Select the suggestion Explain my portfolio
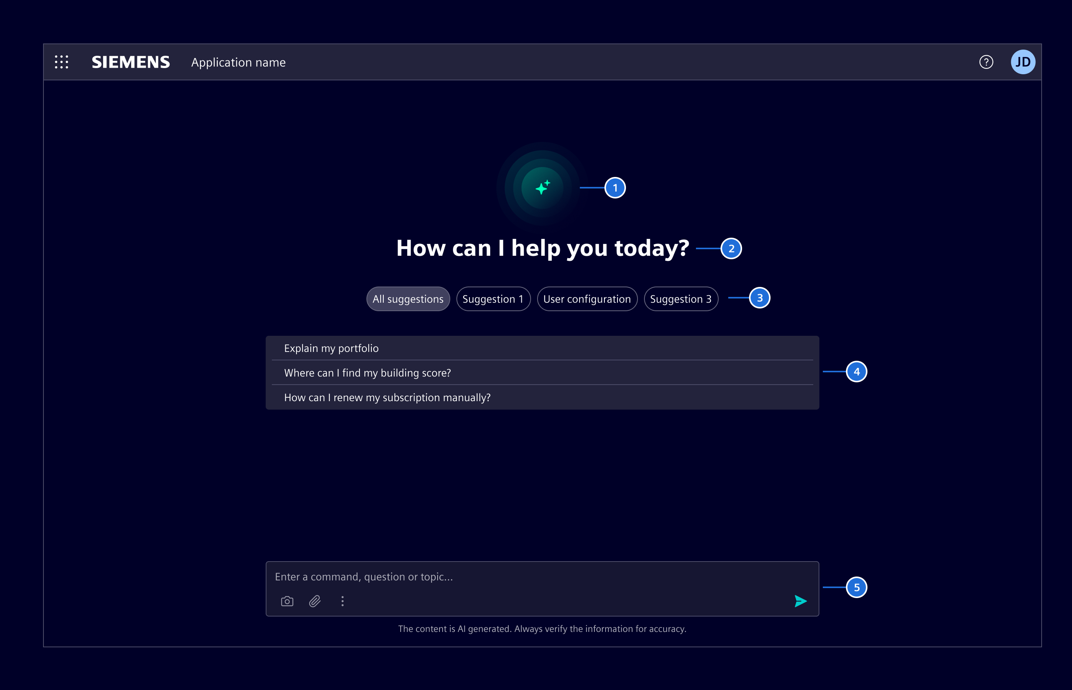 [x=331, y=348]
